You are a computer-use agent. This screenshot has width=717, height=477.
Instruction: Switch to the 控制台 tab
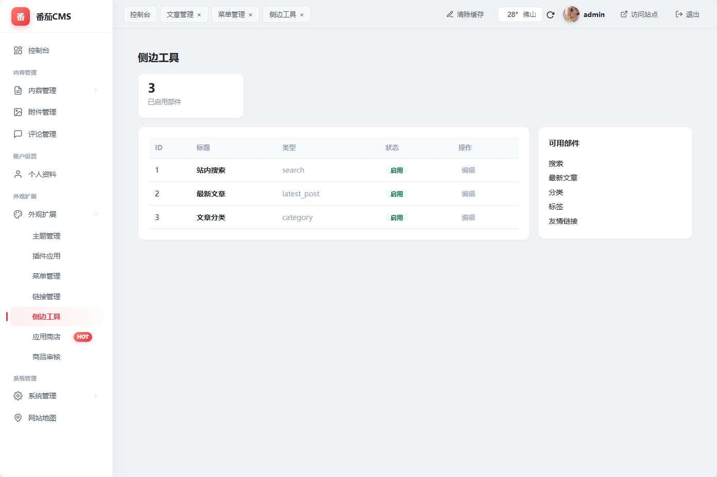tap(140, 14)
